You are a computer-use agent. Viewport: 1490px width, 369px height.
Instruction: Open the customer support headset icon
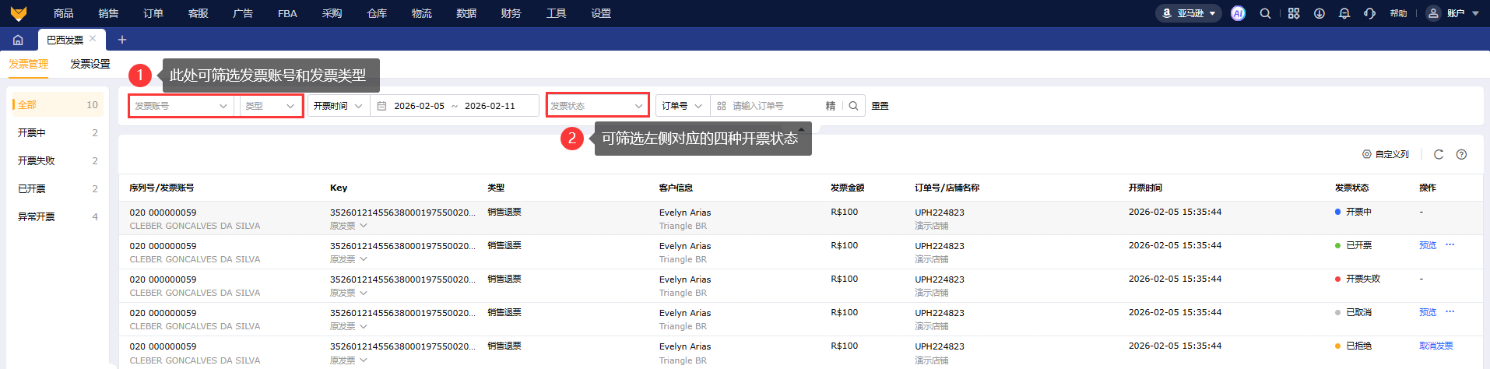pyautogui.click(x=1370, y=13)
